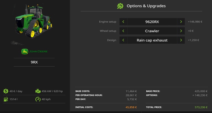Click the daily upkeep money icon
The image size is (212, 113).
click(x=6, y=91)
